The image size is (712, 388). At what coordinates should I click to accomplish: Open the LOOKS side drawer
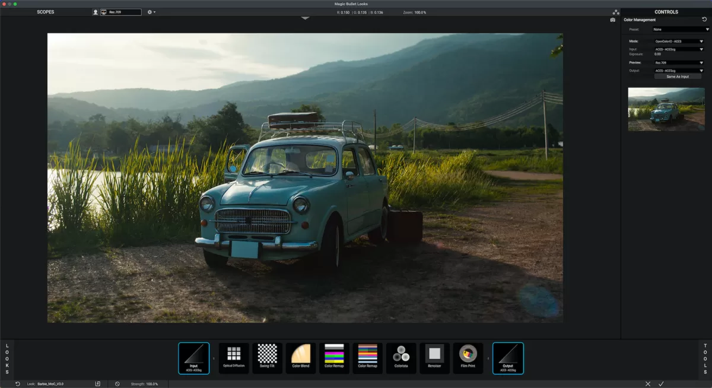pos(7,358)
